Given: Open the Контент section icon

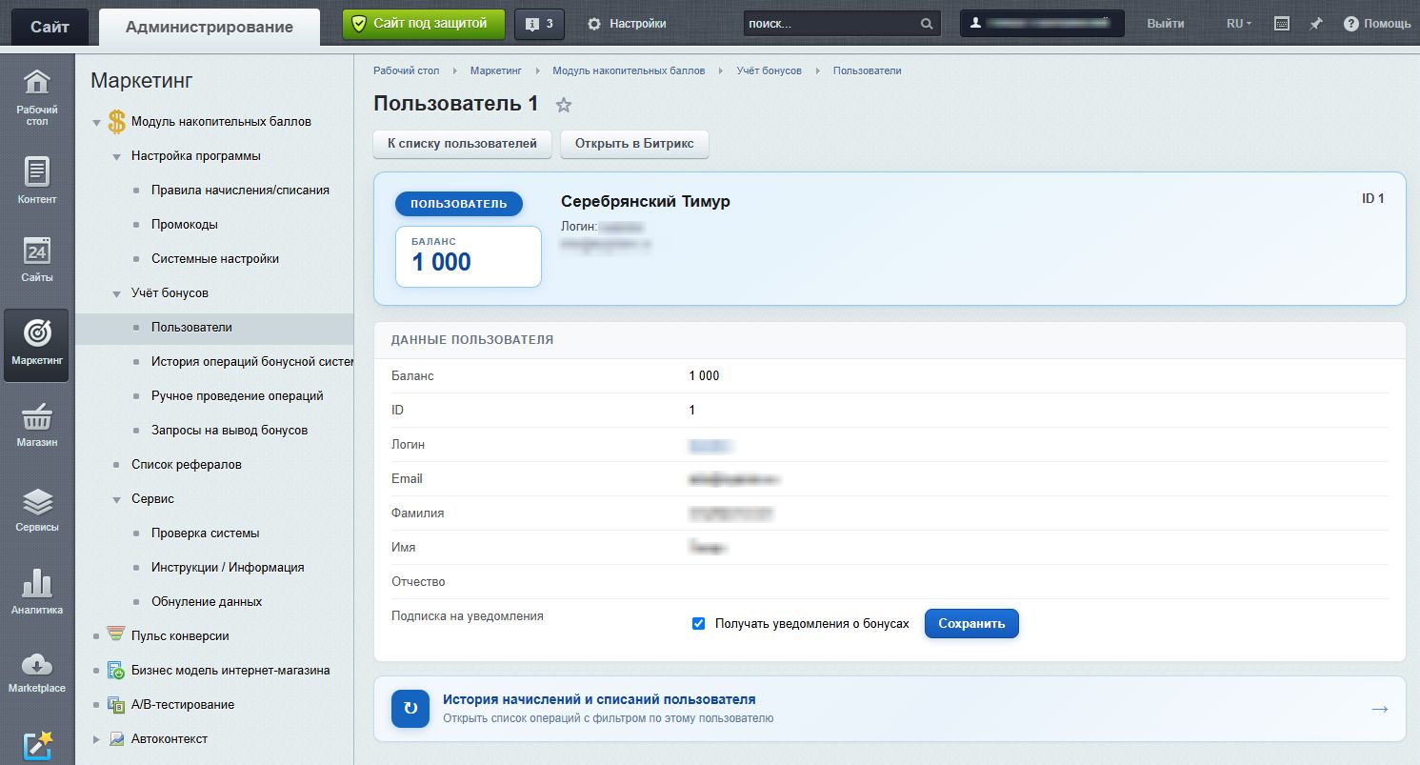Looking at the screenshot, I should [36, 180].
